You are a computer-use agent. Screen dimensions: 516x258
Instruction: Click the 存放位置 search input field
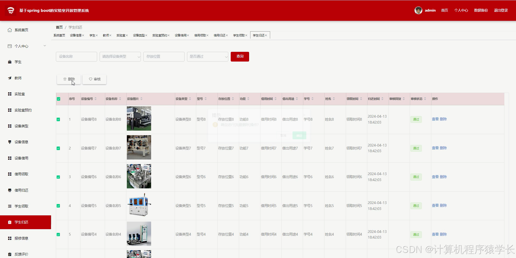pos(164,57)
